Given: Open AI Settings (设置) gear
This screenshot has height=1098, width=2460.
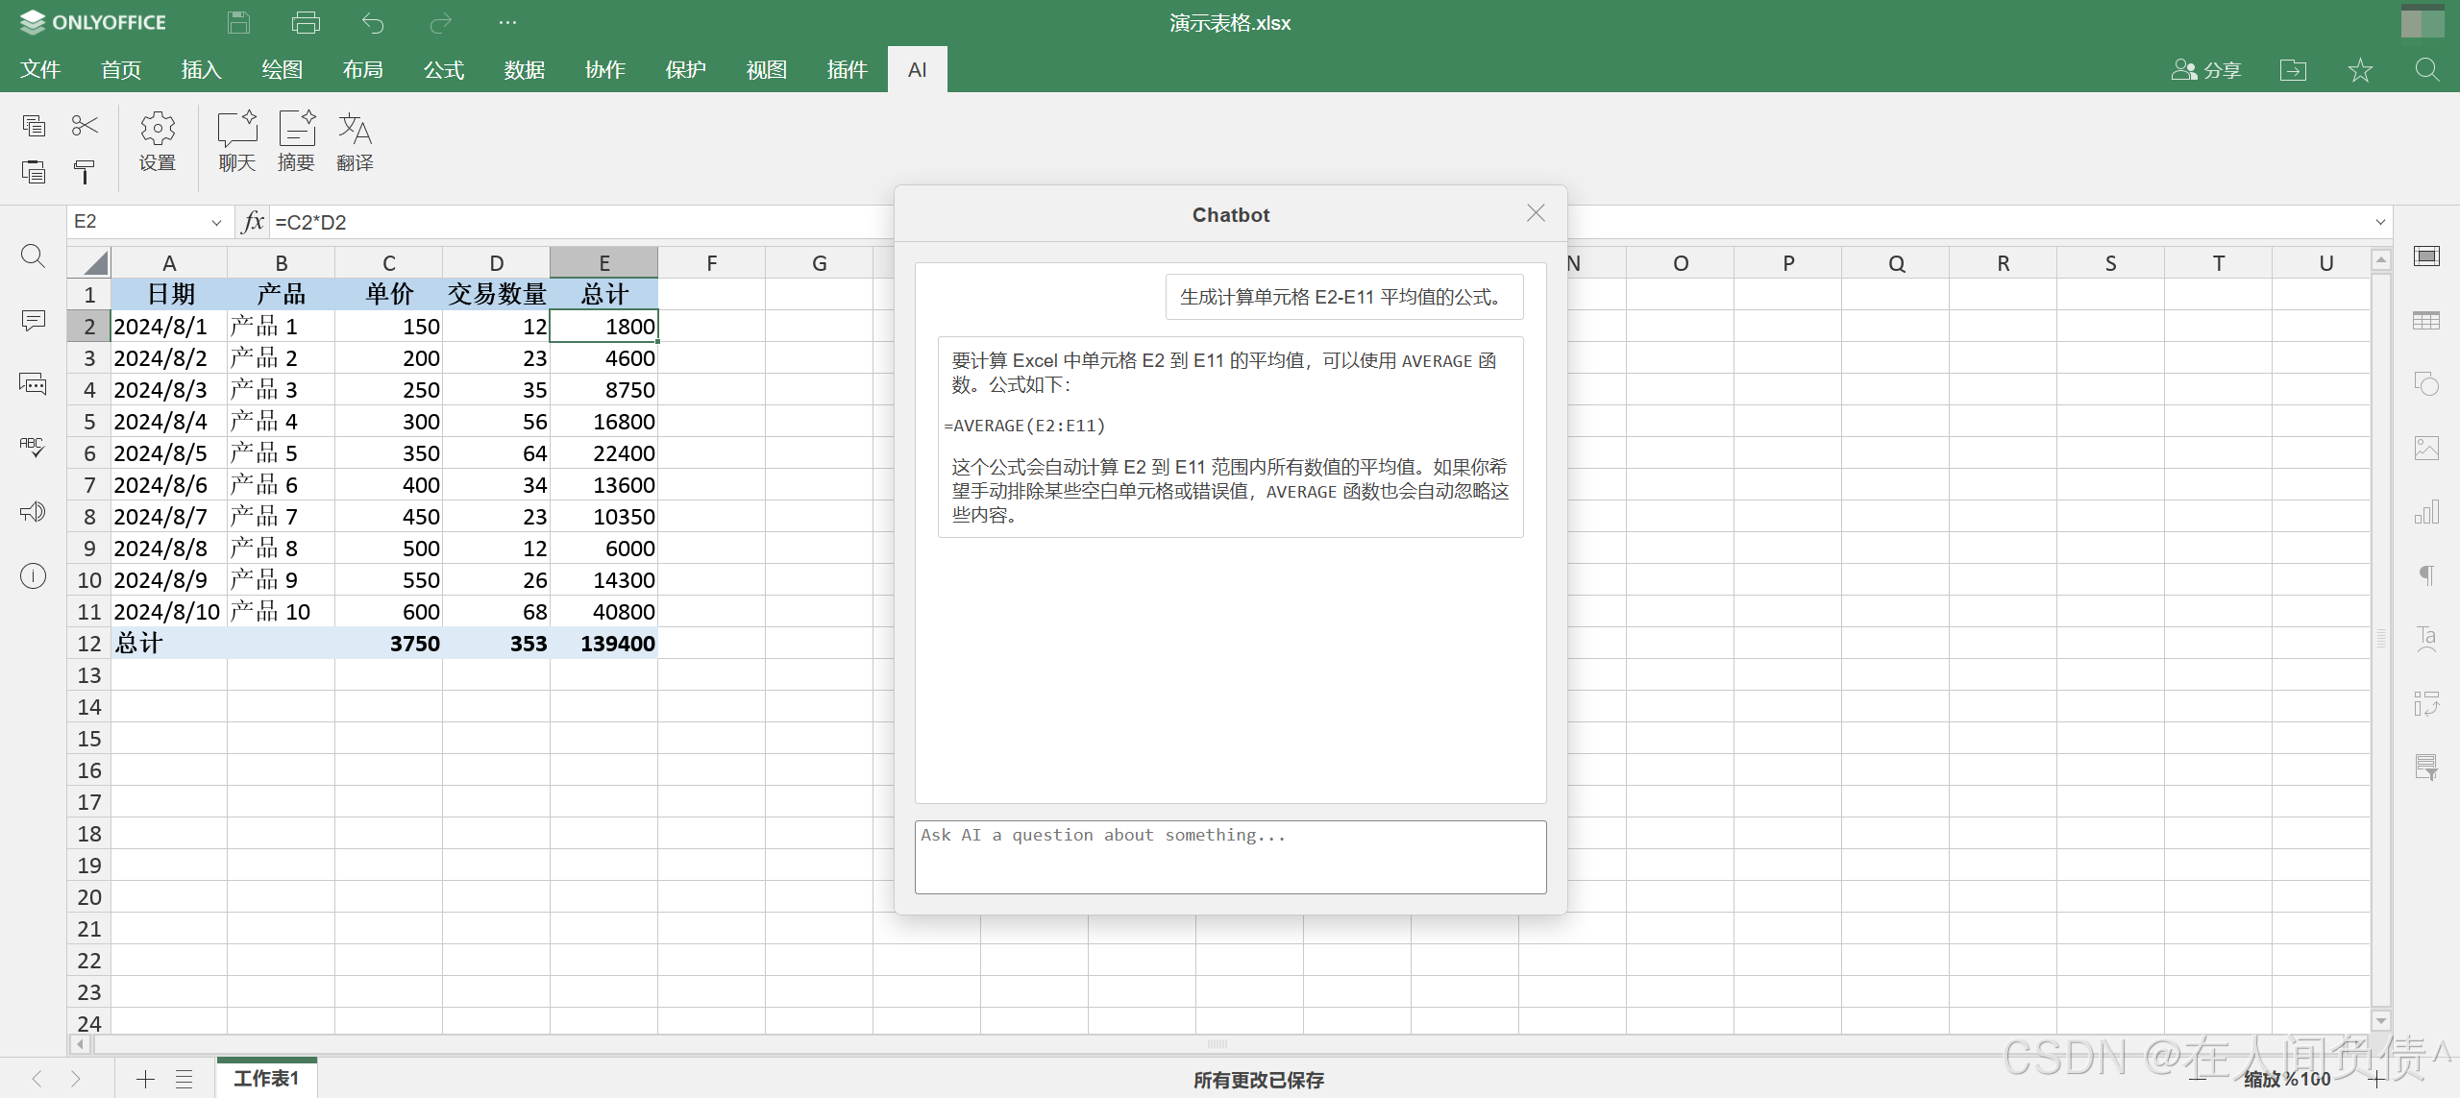Looking at the screenshot, I should click(x=158, y=140).
